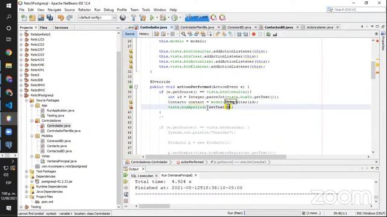Open Zoom from the taskbar
Image resolution: width=387 pixels, height=217 pixels.
click(x=8, y=132)
